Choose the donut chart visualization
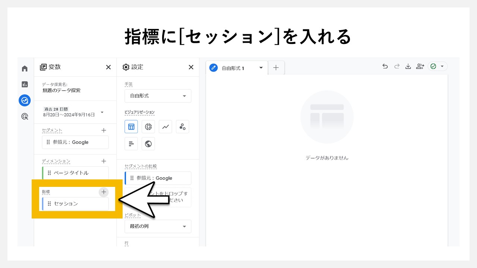The height and width of the screenshot is (268, 477). tap(148, 127)
